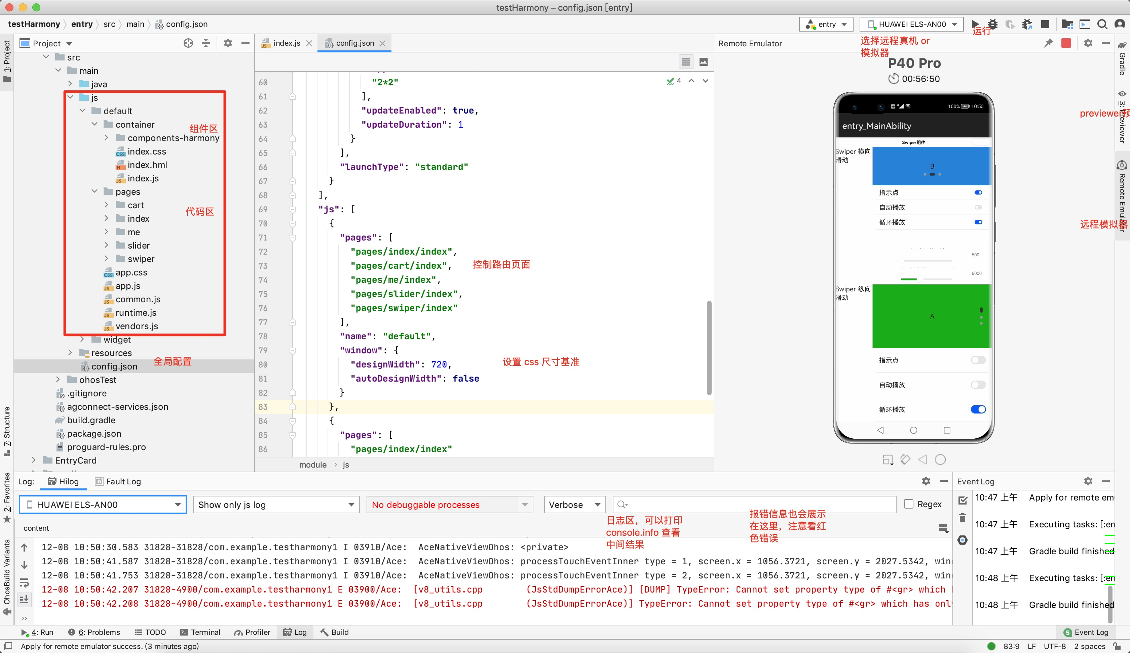
Task: Switch to image preview view icon
Action: pyautogui.click(x=703, y=62)
